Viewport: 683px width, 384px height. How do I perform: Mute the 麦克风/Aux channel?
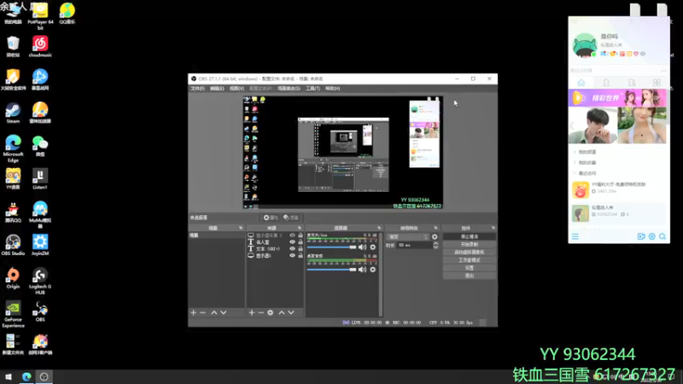(362, 247)
